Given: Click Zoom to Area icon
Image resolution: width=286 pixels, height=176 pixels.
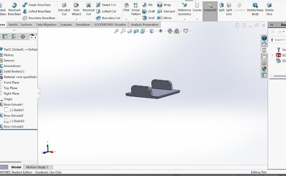Looking at the screenshot, I should [123, 31].
